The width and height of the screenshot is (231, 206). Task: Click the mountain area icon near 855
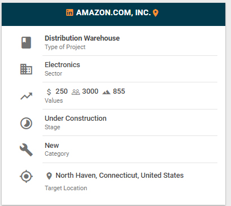pos(106,92)
